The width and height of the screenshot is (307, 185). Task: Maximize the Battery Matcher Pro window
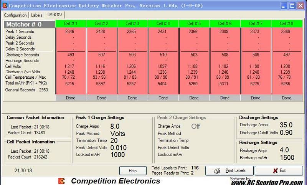[292, 6]
